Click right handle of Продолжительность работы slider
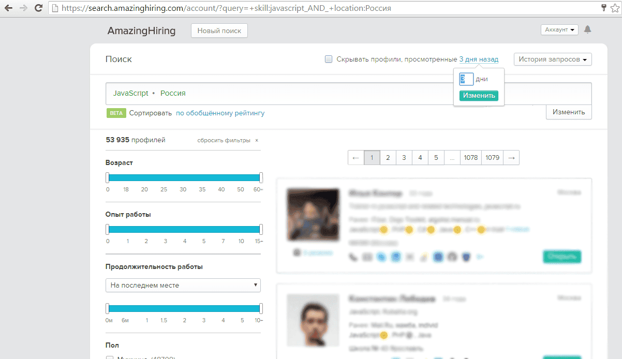Viewport: 622px width, 359px height. [261, 308]
